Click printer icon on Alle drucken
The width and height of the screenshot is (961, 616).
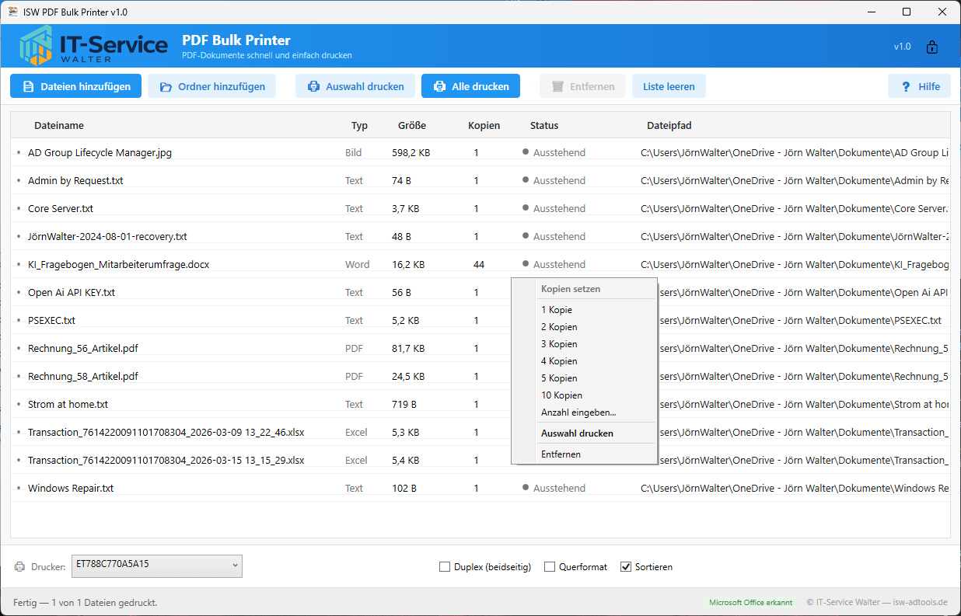coord(439,87)
